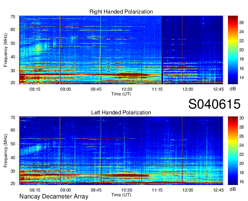Click the 60 MHz tick on left-handed plot
This screenshot has height=201, width=248.
click(x=13, y=130)
